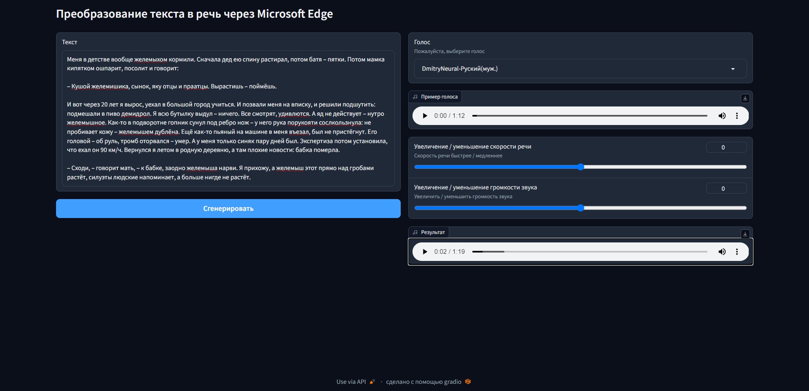Open more options in voice sample player
The height and width of the screenshot is (391, 809).
pos(737,116)
